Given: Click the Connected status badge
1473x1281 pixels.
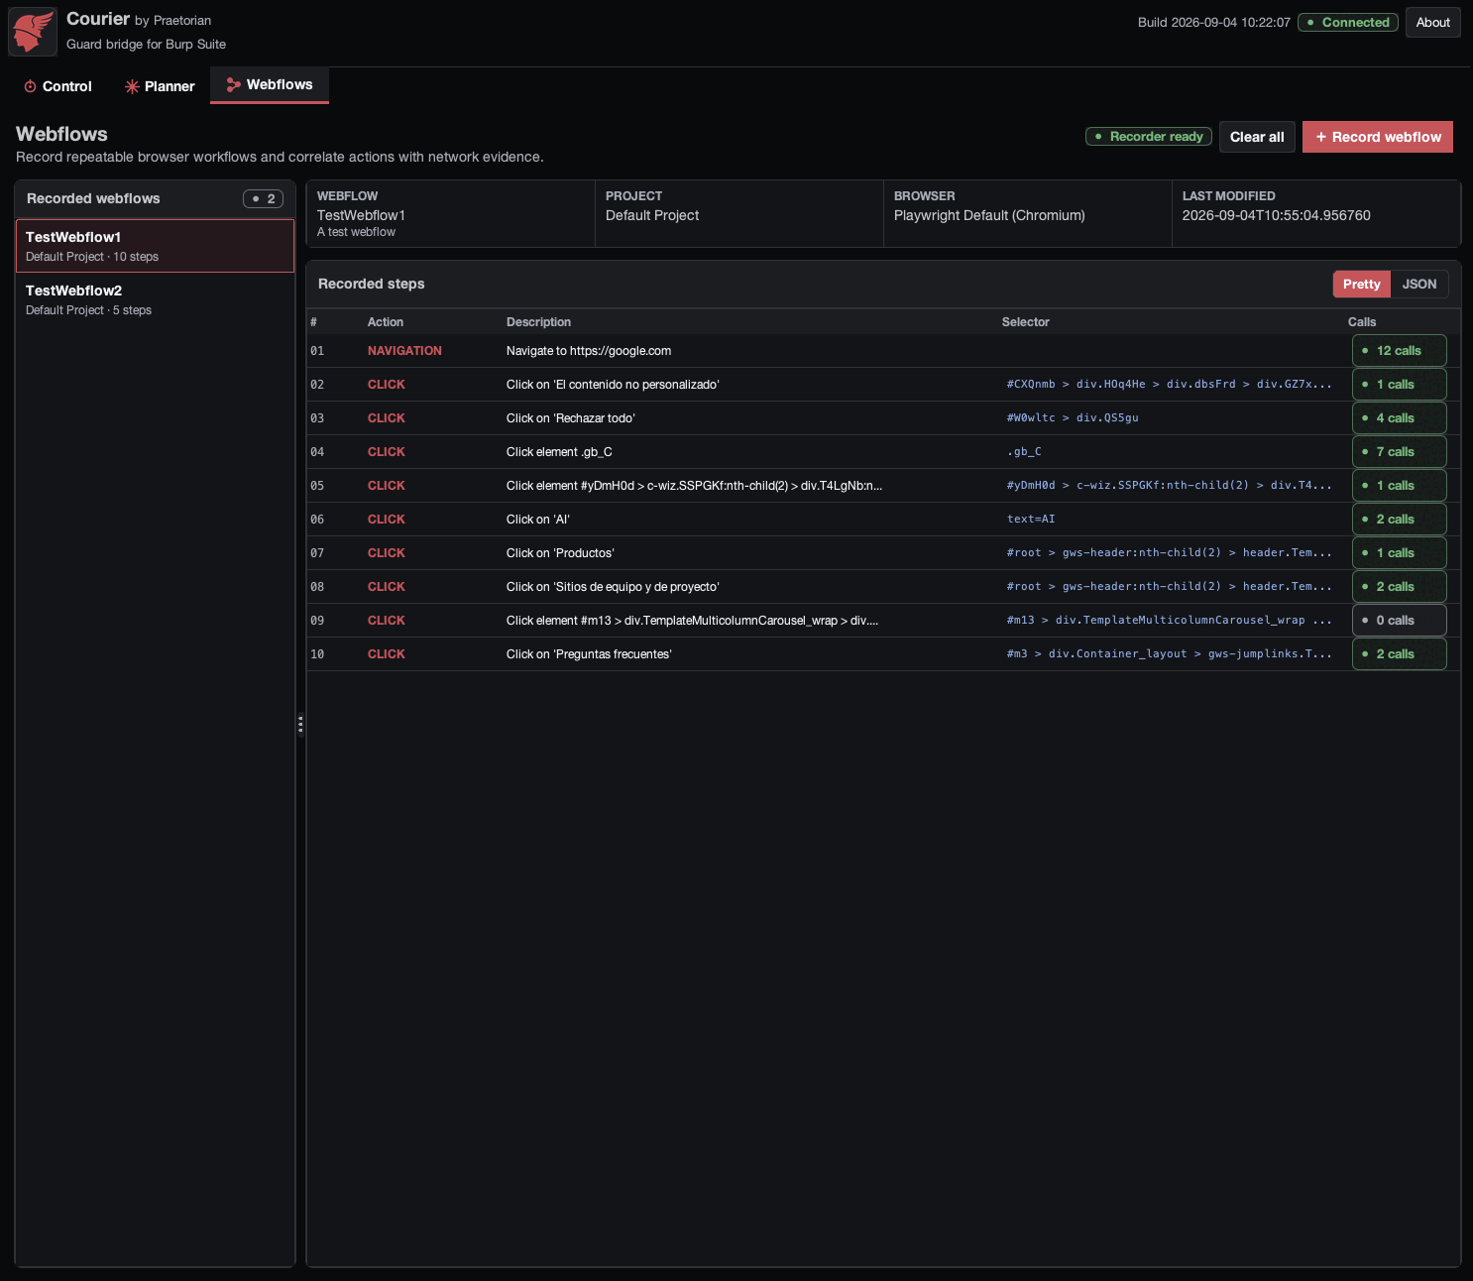Looking at the screenshot, I should (1347, 22).
